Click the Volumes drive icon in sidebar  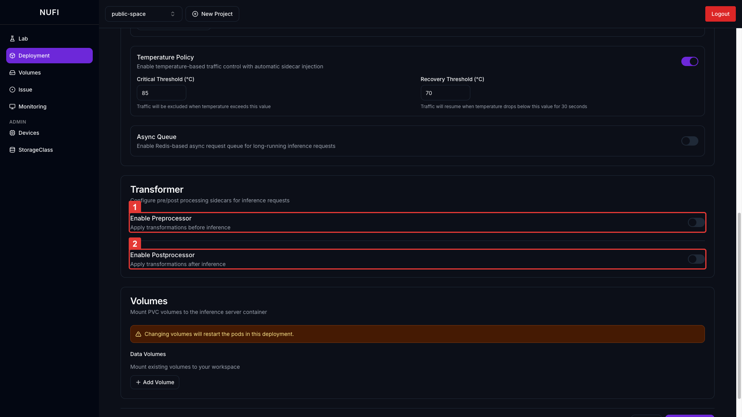(x=12, y=73)
